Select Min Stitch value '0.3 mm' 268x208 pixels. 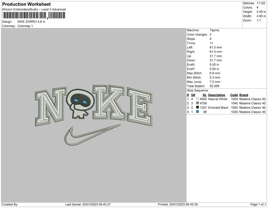[215, 78]
